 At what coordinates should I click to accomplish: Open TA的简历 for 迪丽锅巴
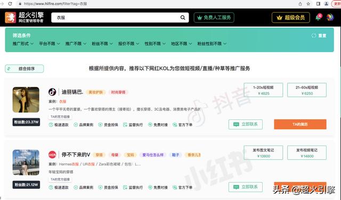[300, 124]
